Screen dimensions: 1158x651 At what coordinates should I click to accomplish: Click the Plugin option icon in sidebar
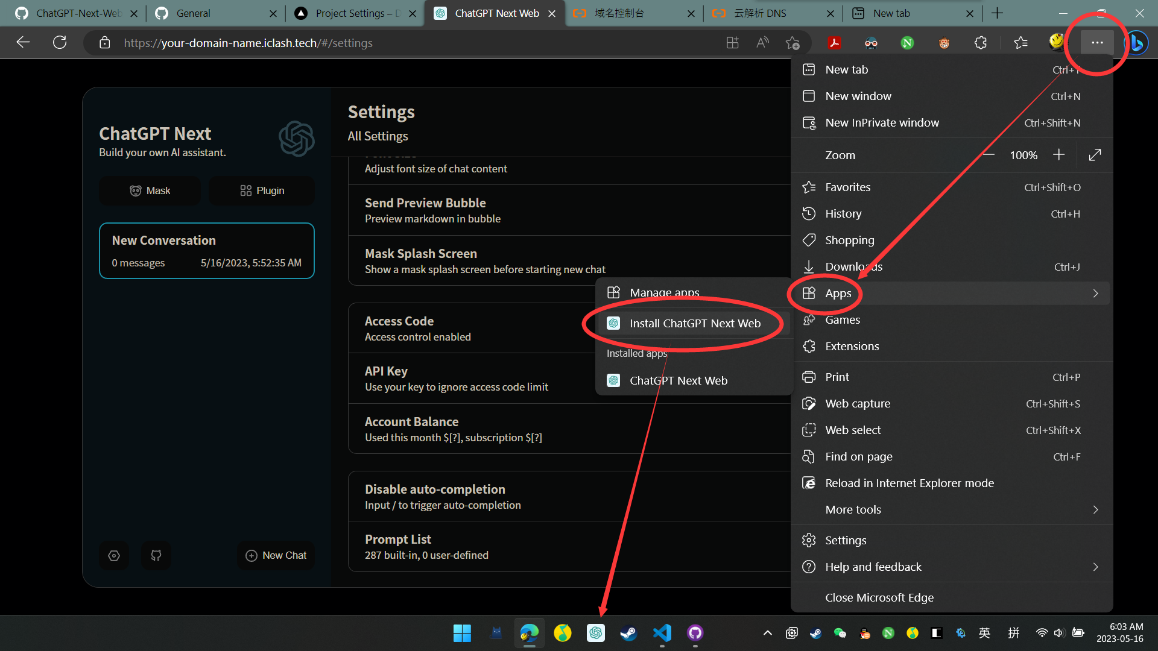[245, 190]
